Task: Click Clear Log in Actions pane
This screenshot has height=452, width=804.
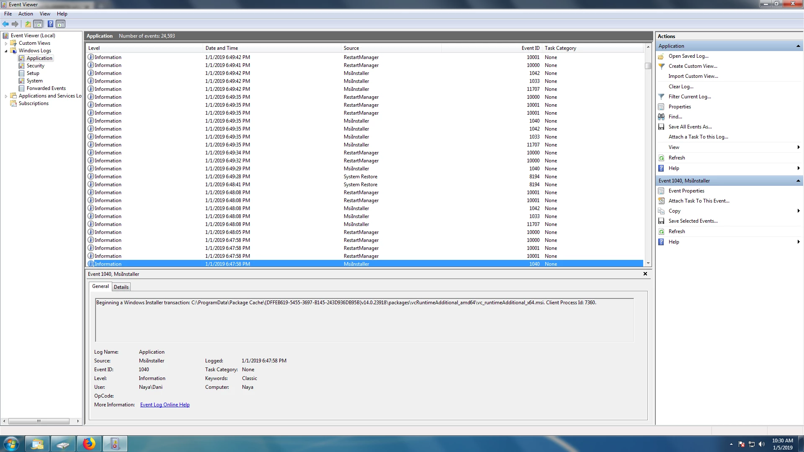Action: [681, 87]
